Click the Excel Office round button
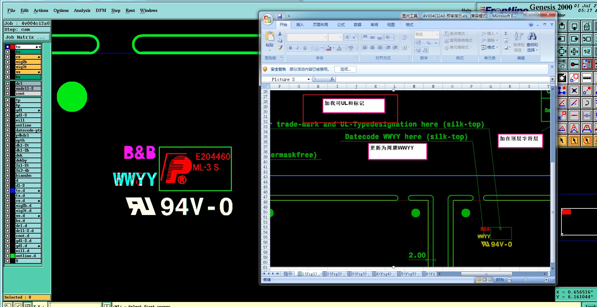The width and height of the screenshot is (597, 307). click(x=268, y=19)
